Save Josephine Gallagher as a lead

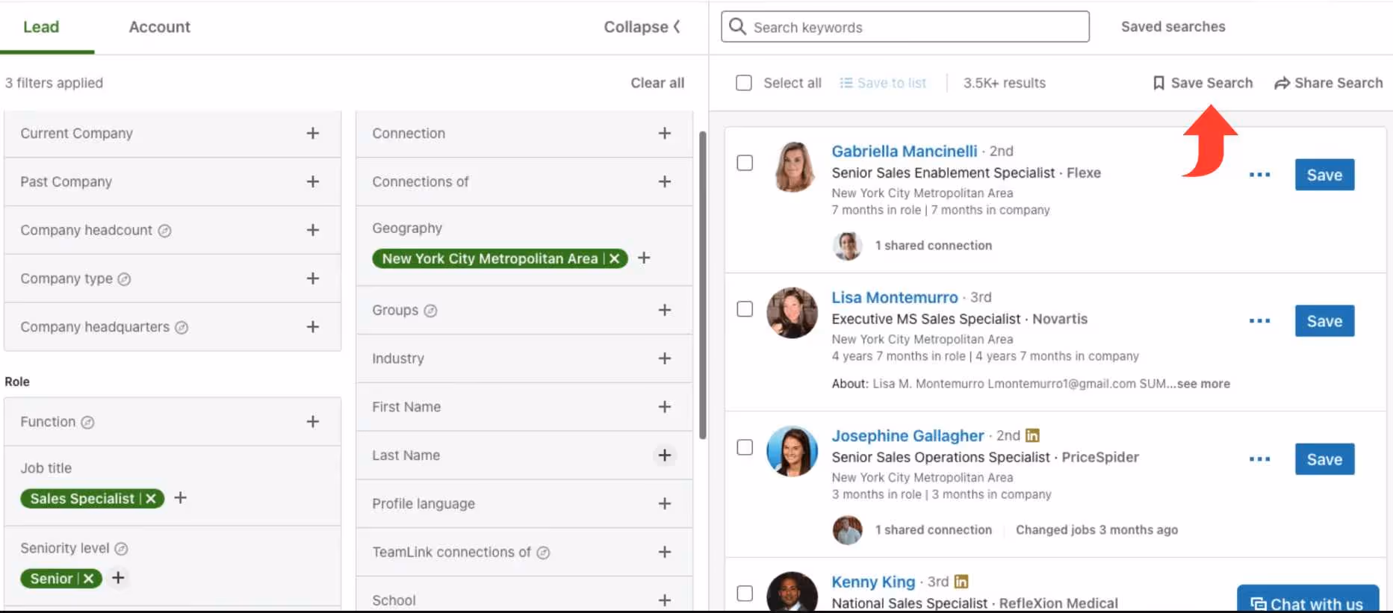1324,459
